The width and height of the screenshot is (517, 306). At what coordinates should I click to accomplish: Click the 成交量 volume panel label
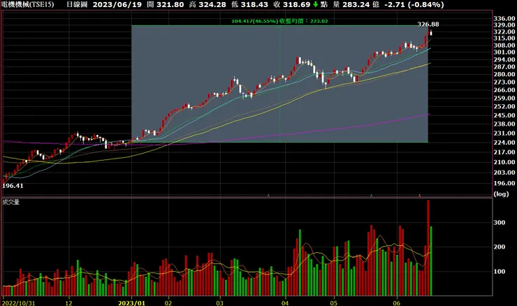pyautogui.click(x=11, y=202)
